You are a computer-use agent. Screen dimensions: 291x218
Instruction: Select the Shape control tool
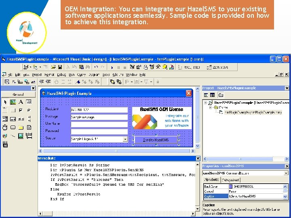(x=5, y=136)
